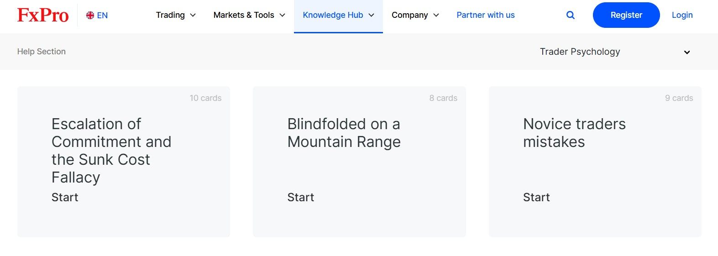Open the Trader Psychology dropdown

[580, 52]
